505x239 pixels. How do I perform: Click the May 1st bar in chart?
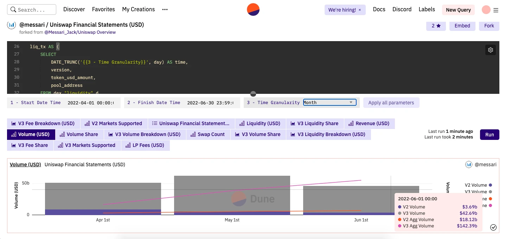click(x=232, y=195)
